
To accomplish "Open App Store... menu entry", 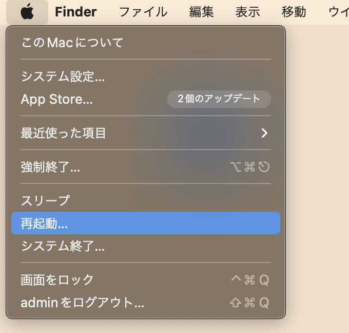I will [x=146, y=99].
